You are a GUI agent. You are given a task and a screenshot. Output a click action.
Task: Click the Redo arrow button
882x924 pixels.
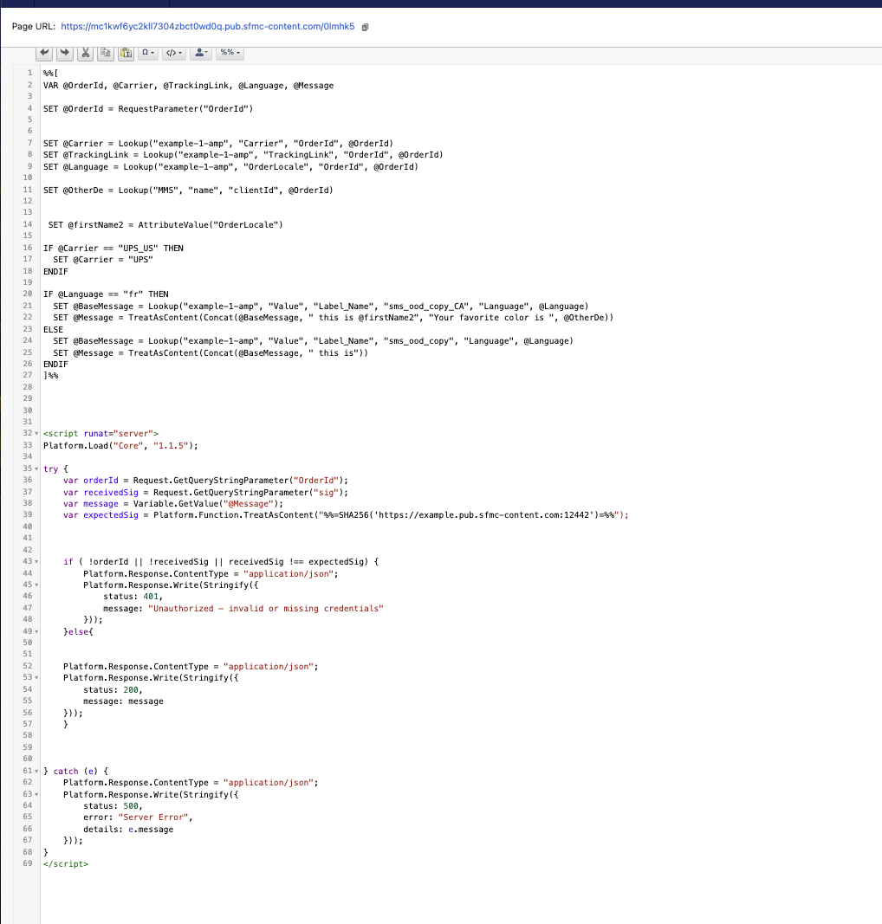(65, 53)
